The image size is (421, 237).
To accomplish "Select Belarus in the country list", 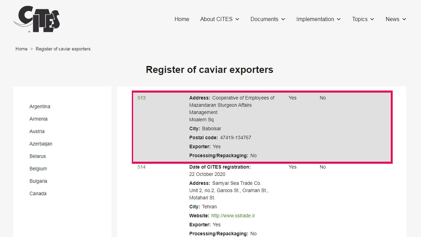I will 38,156.
